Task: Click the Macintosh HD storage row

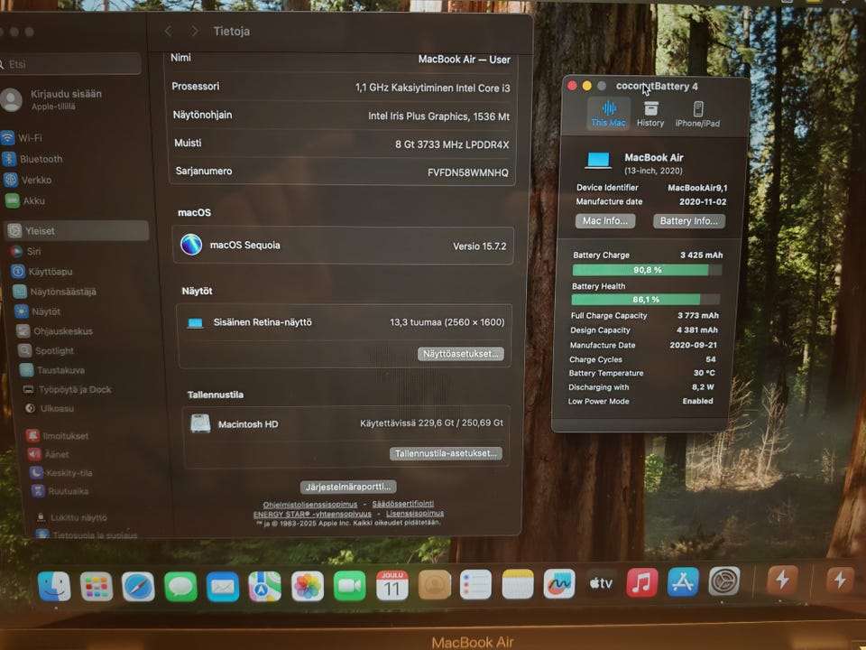Action: coord(346,424)
